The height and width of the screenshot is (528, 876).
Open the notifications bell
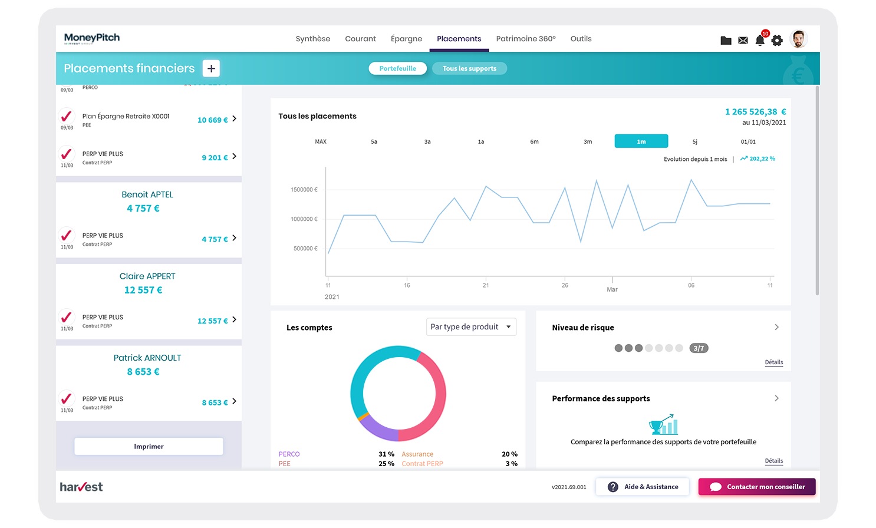pyautogui.click(x=760, y=40)
